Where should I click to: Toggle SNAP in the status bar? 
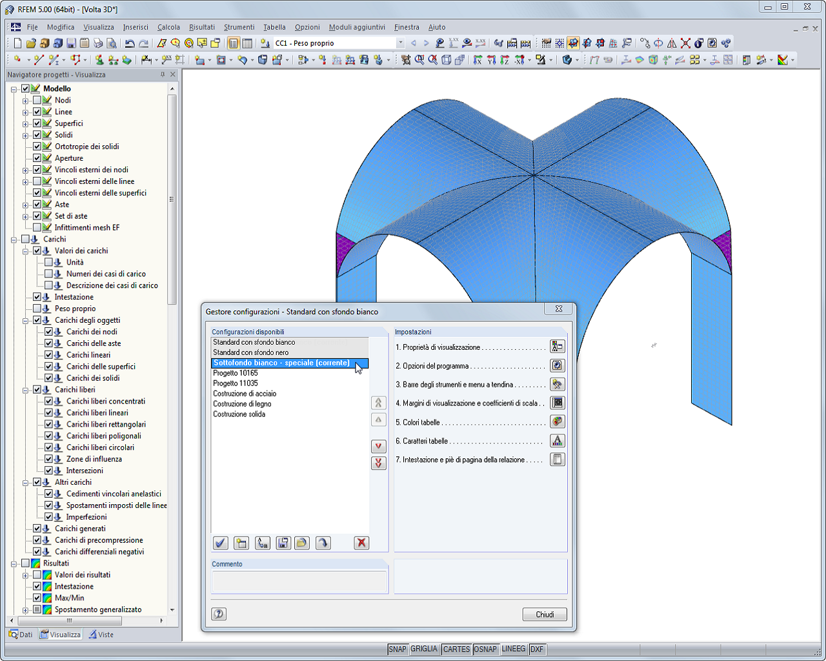pos(398,649)
